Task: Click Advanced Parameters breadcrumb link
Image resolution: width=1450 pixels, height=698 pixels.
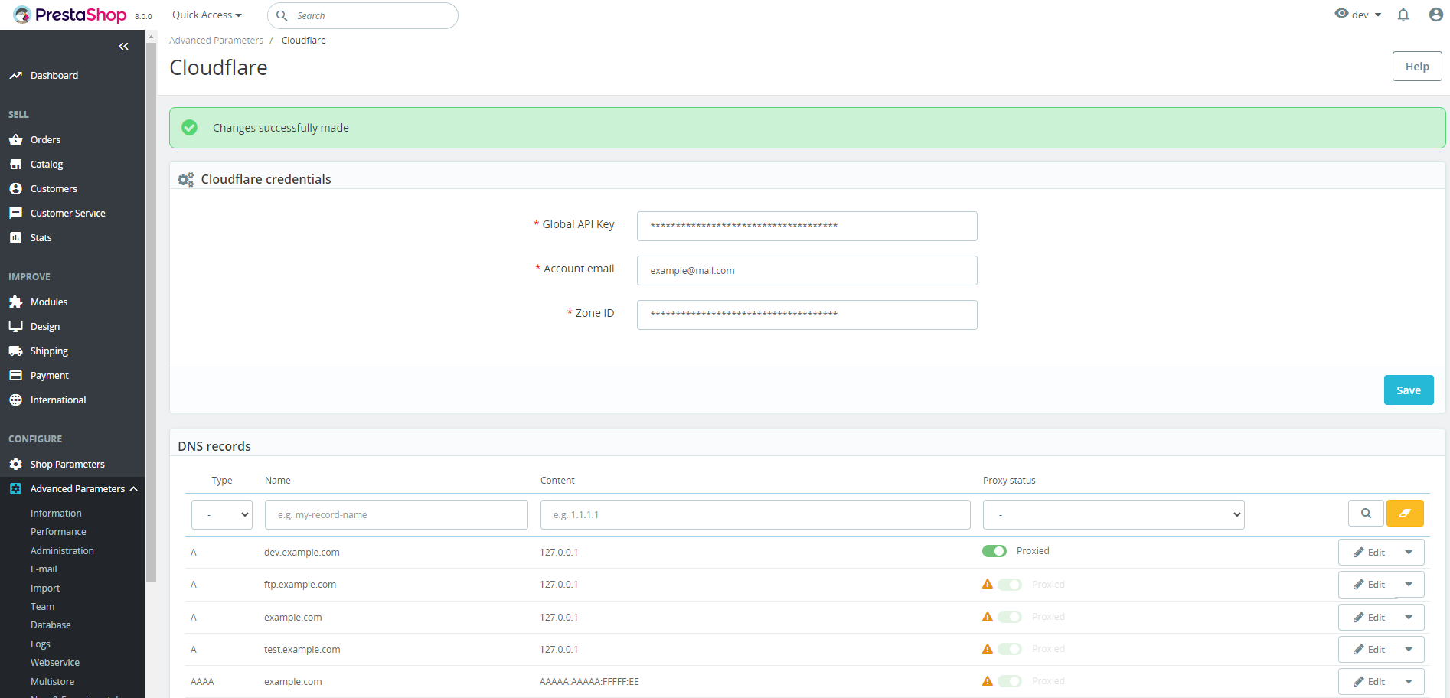Action: coord(216,41)
